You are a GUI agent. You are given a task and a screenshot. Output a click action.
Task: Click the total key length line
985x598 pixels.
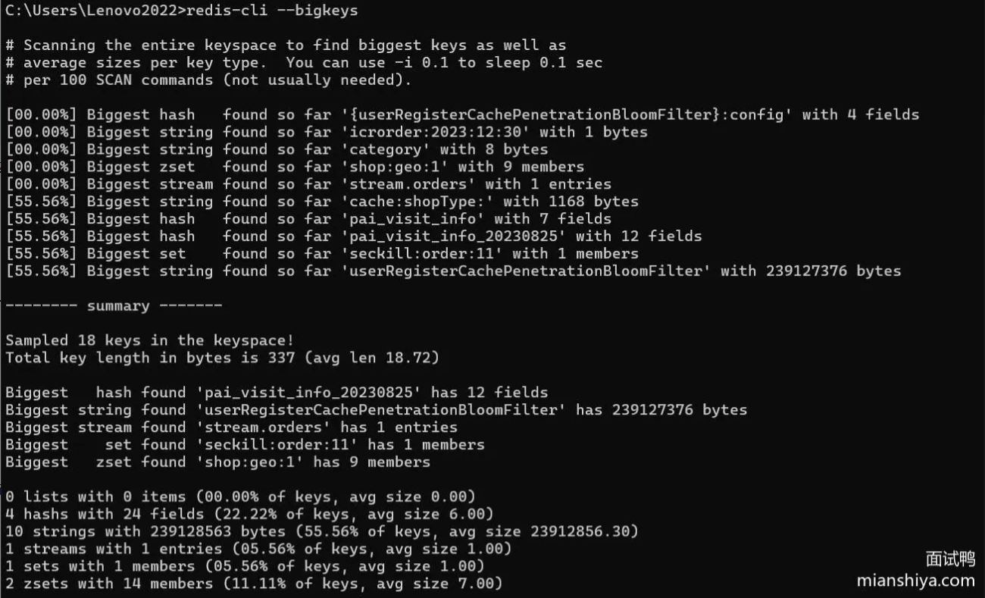point(222,357)
